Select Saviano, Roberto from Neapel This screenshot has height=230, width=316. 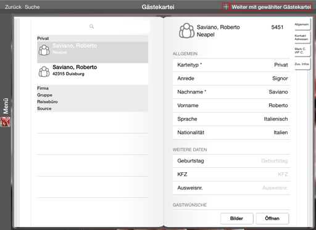pyautogui.click(x=93, y=52)
